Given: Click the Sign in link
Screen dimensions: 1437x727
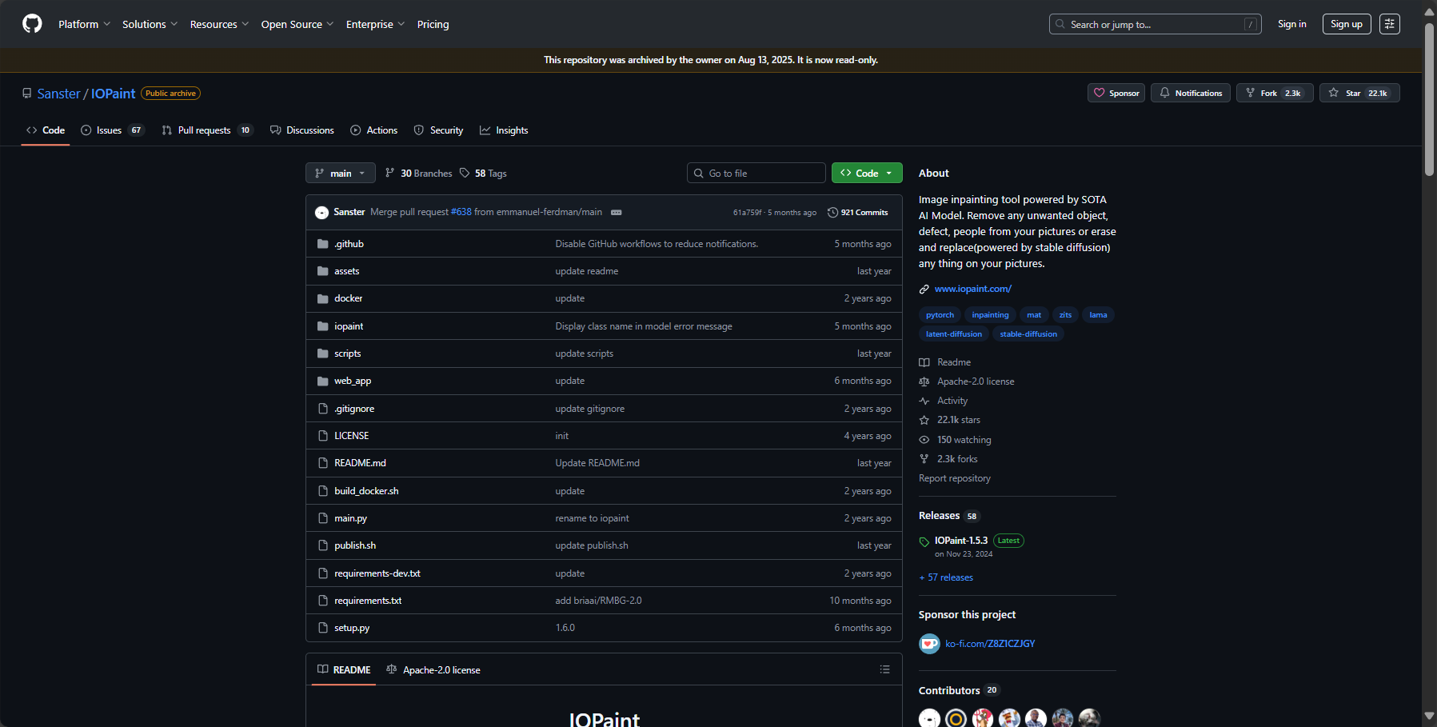Looking at the screenshot, I should point(1291,24).
